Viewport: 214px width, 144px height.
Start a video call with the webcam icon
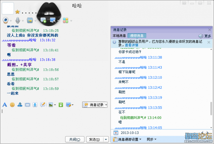[x=6, y=20]
